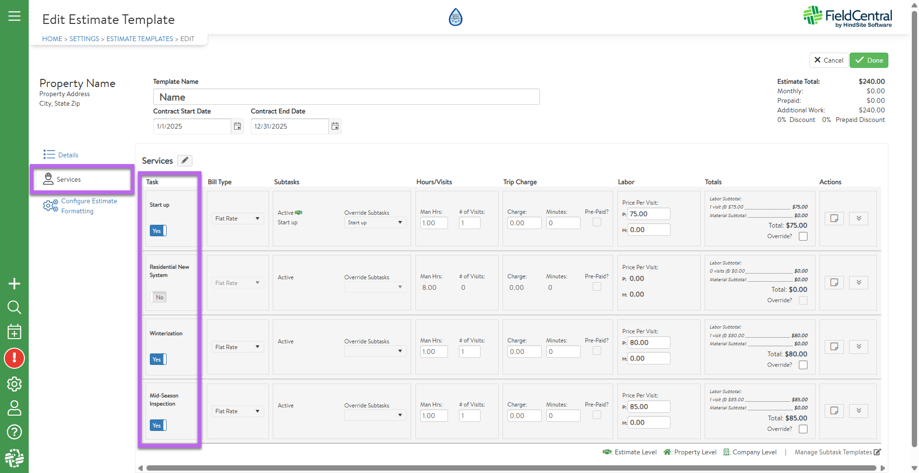Click the pencil edit icon beside Services
This screenshot has width=919, height=473.
coord(185,161)
